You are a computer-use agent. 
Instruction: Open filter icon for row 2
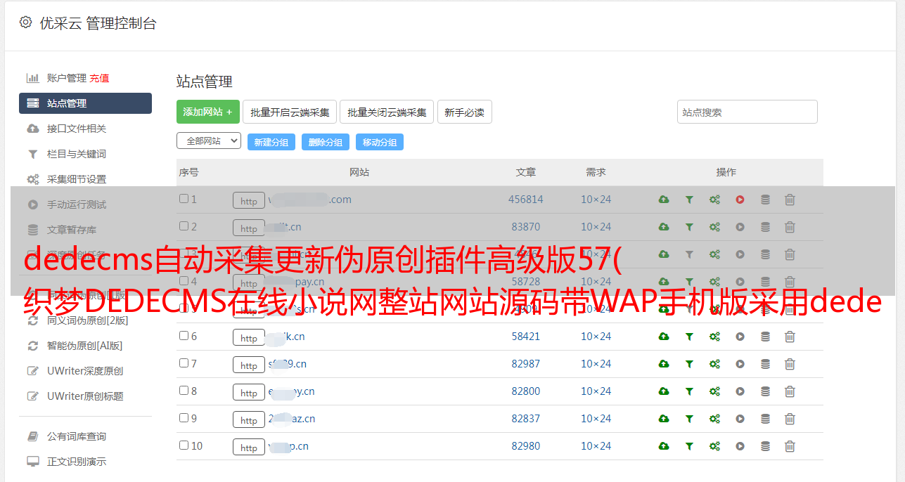[689, 227]
